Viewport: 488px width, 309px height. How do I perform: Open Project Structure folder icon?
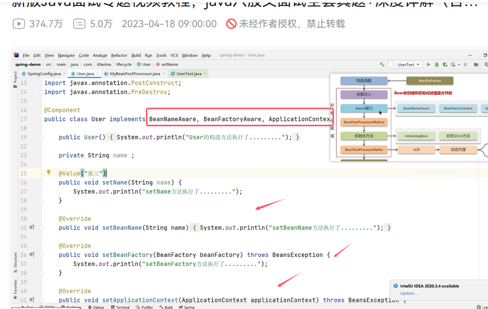tap(476, 64)
